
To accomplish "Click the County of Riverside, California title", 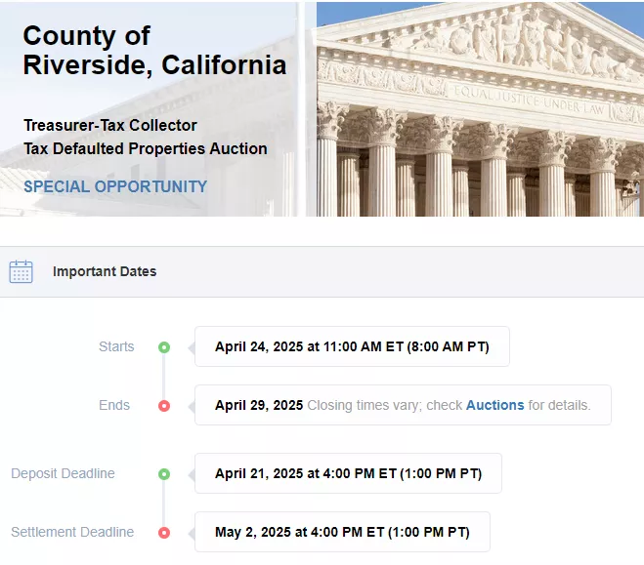I will coord(154,51).
